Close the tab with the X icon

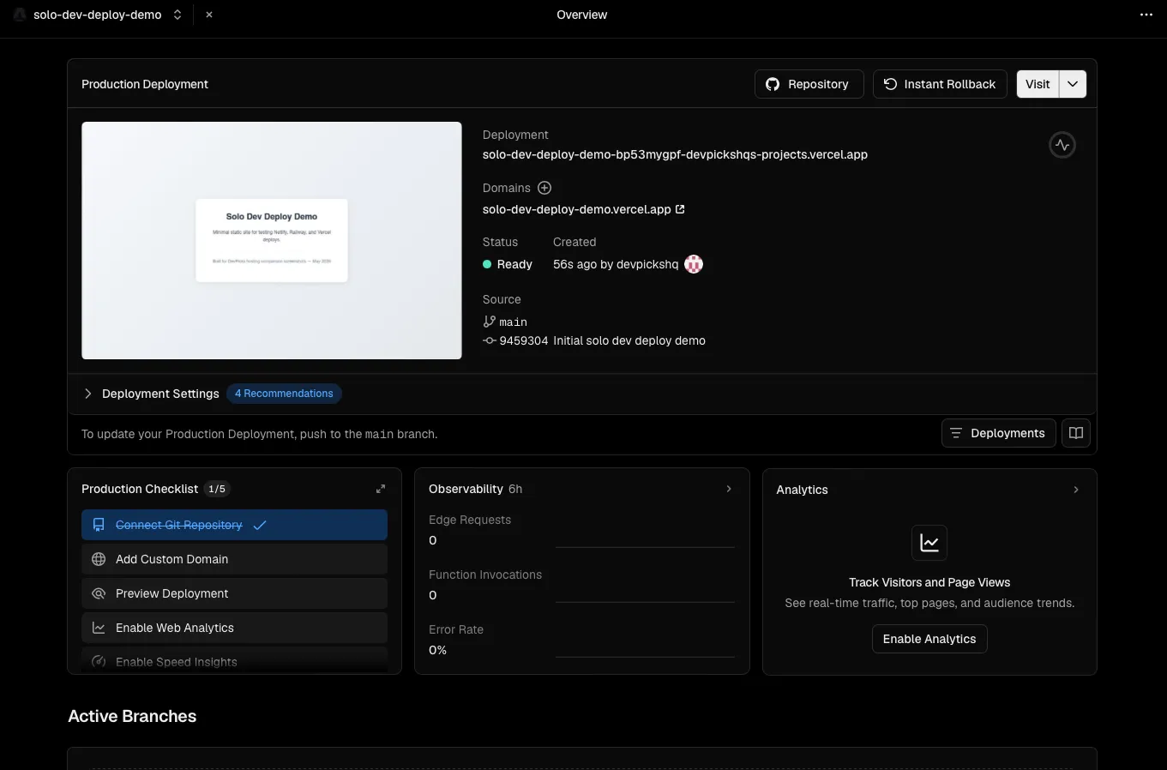coord(209,15)
